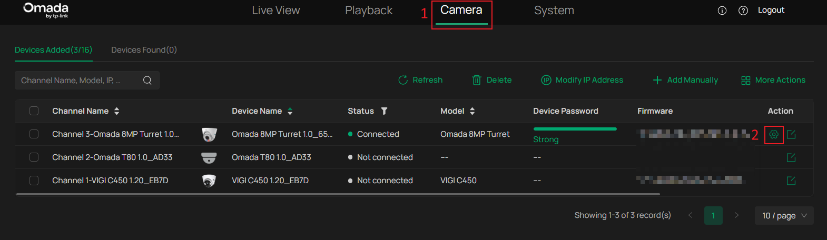
Task: Open the info icon next to Logout
Action: 722,11
